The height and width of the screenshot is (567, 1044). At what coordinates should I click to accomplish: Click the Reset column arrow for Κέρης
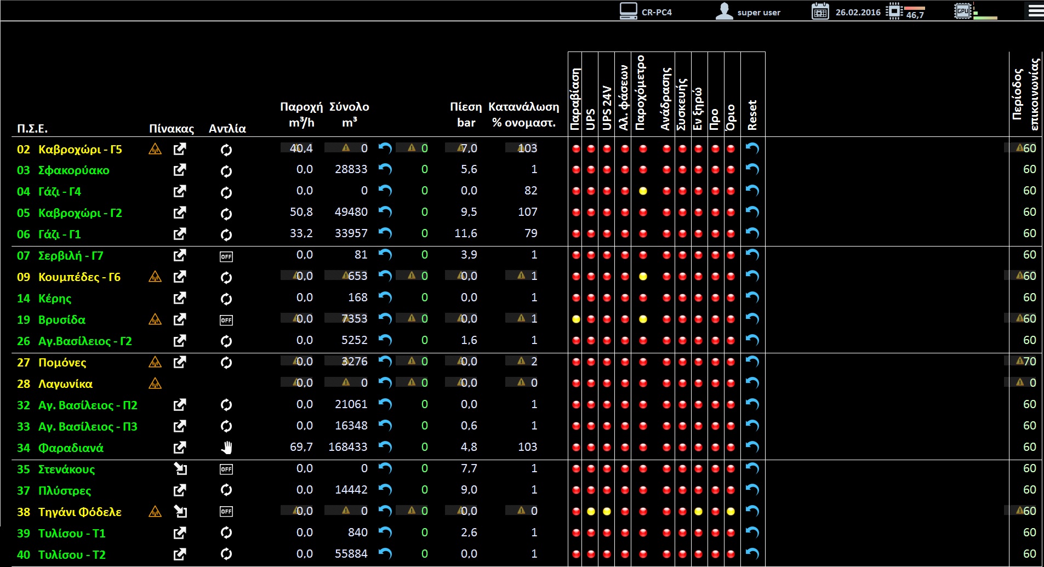[x=752, y=297]
